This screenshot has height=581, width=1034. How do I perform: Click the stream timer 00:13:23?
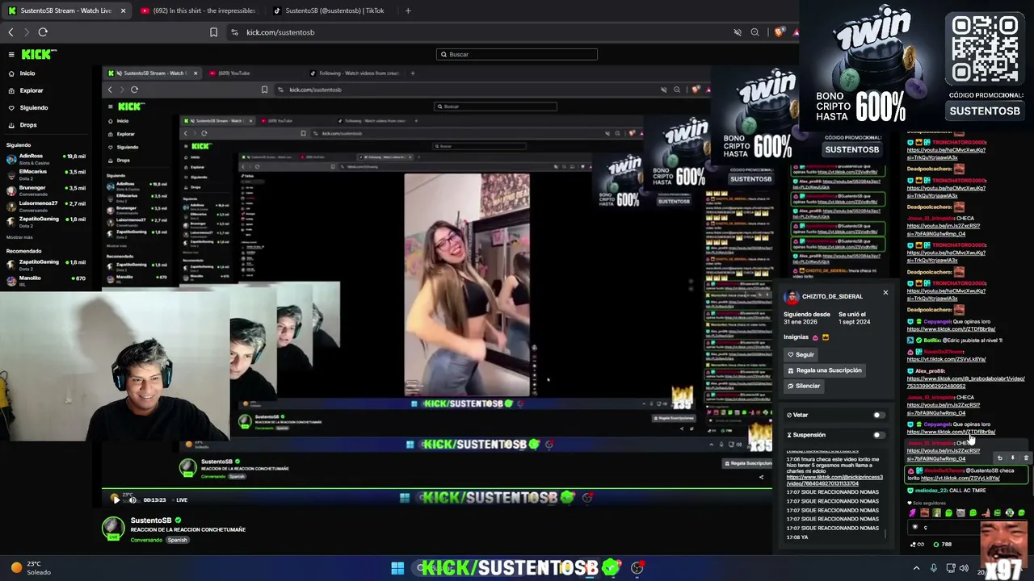[154, 500]
